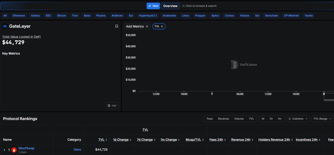Select the All chains filter
334x155 pixels.
pyautogui.click(x=5, y=16)
